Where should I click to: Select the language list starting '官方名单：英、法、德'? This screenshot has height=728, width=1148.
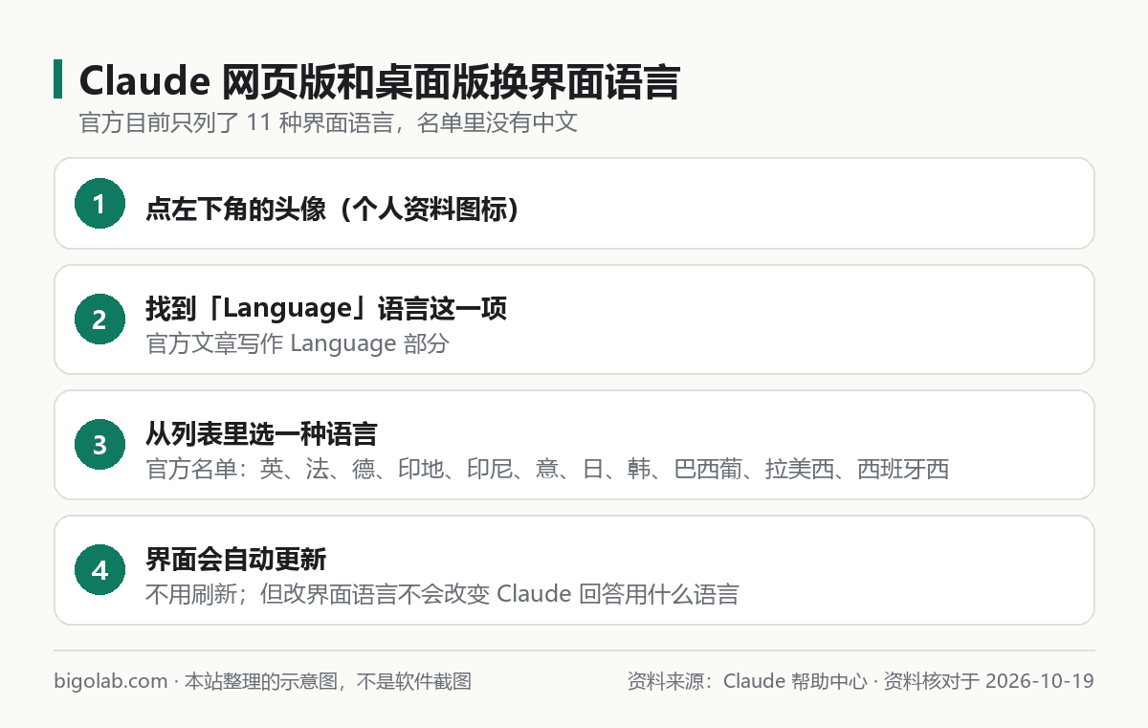pyautogui.click(x=547, y=469)
